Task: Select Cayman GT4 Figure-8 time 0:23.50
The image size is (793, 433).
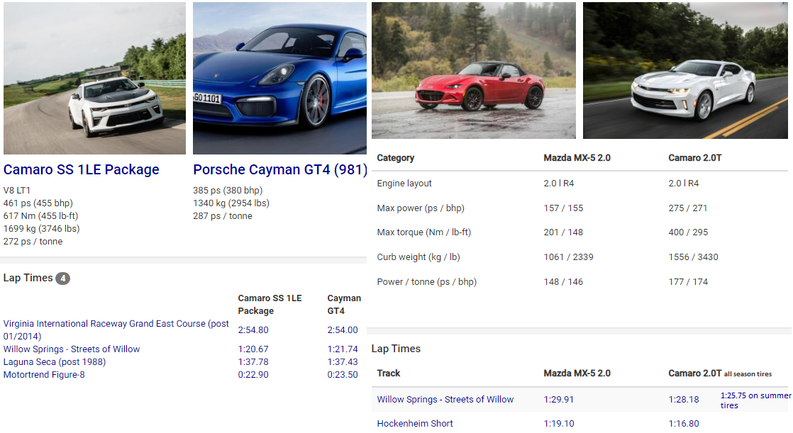Action: [x=343, y=375]
